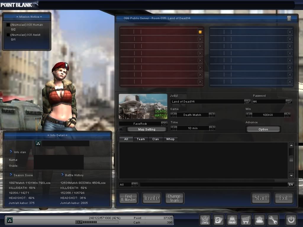Viewport: 303px width, 227px height.
Task: Click the right arrow of Time setting
Action: click(212, 128)
